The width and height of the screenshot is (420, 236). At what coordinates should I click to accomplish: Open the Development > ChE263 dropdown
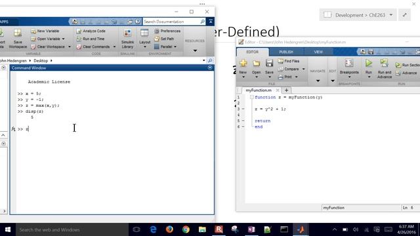pyautogui.click(x=358, y=15)
